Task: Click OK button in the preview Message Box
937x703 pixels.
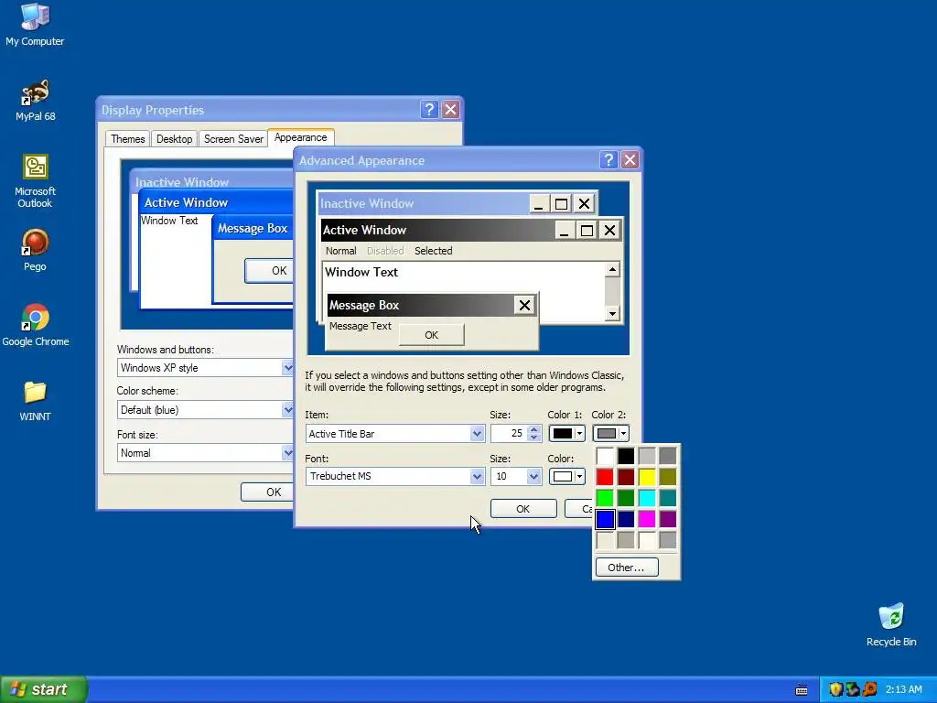Action: pos(432,335)
